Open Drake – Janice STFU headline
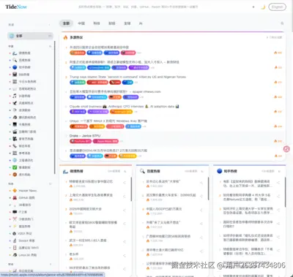This screenshot has height=277, width=293. point(85,136)
